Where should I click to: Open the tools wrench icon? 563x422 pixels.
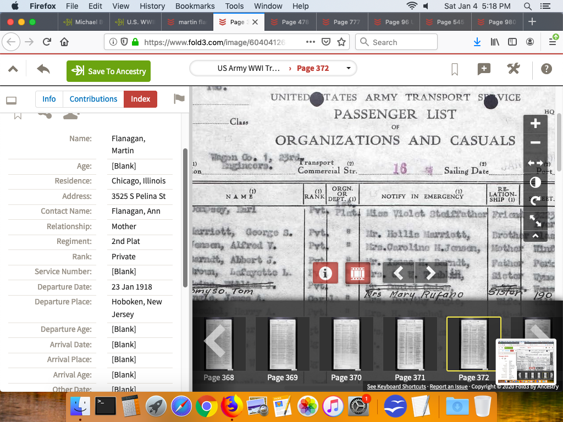tap(514, 69)
